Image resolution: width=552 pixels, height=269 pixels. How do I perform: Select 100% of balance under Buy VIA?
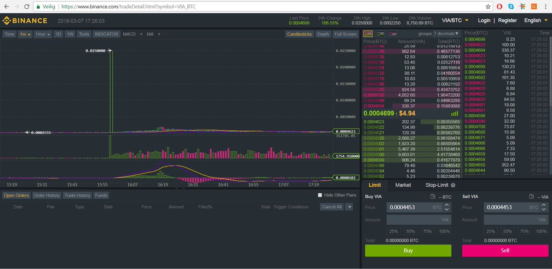point(444,231)
